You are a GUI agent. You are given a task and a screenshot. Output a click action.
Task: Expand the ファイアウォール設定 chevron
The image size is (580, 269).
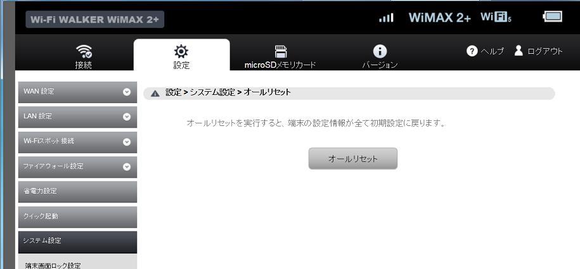tap(127, 167)
